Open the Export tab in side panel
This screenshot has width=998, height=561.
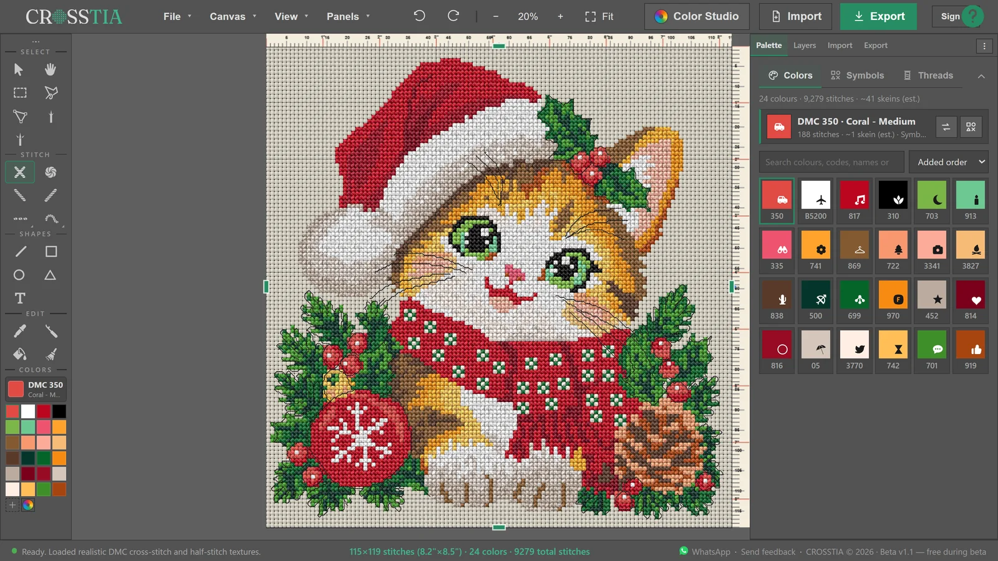point(876,46)
